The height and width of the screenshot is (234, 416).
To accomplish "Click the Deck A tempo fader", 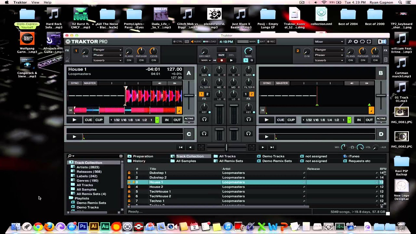I will 189,95.
